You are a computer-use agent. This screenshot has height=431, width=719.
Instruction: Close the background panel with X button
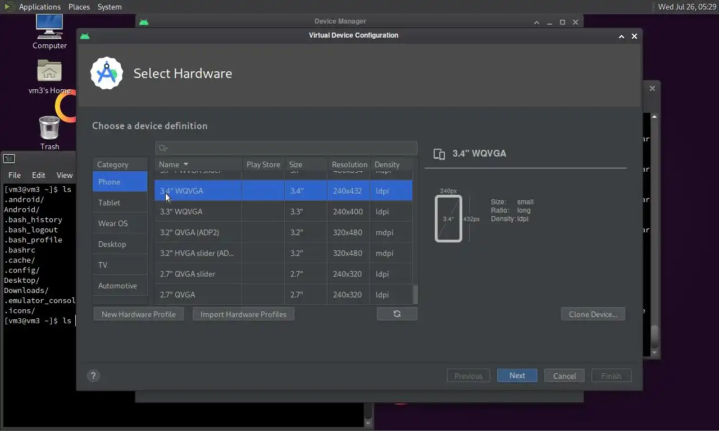[652, 89]
